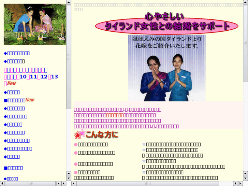Click far-left arrow of main horizontal scrollbar

point(74,183)
